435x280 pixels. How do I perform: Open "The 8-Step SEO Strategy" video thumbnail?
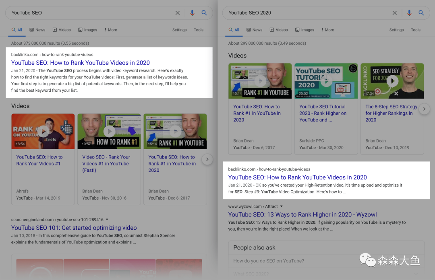392,81
